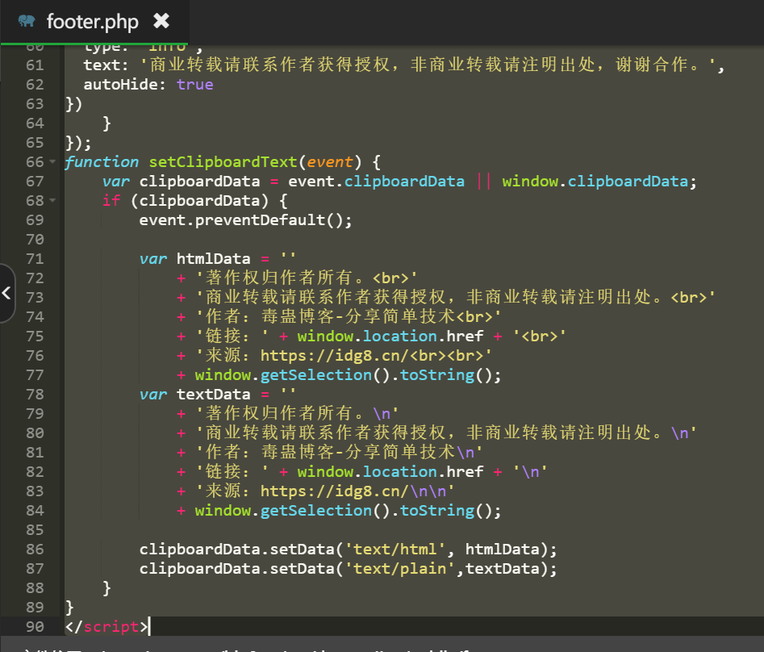Click line number 71 in the gutter
The height and width of the screenshot is (652, 764).
[x=35, y=259]
